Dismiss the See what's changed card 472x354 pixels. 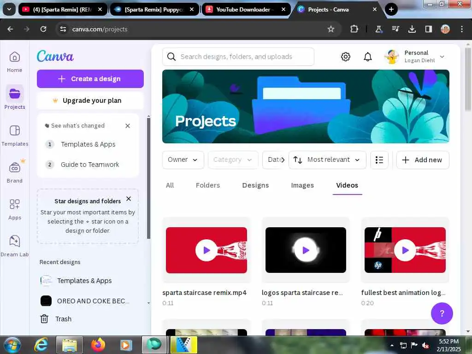pyautogui.click(x=128, y=126)
